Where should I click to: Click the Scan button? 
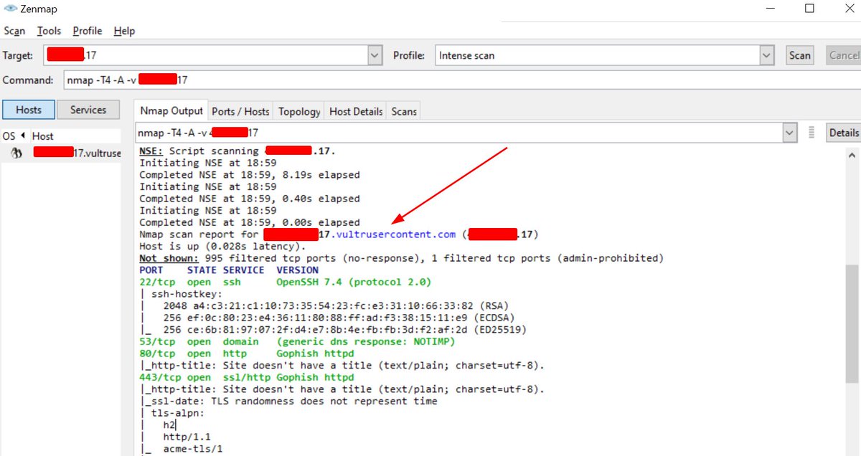[x=799, y=55]
